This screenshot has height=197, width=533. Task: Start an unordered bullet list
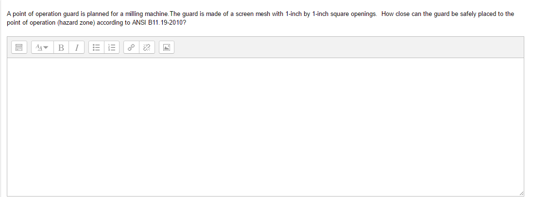(x=96, y=47)
